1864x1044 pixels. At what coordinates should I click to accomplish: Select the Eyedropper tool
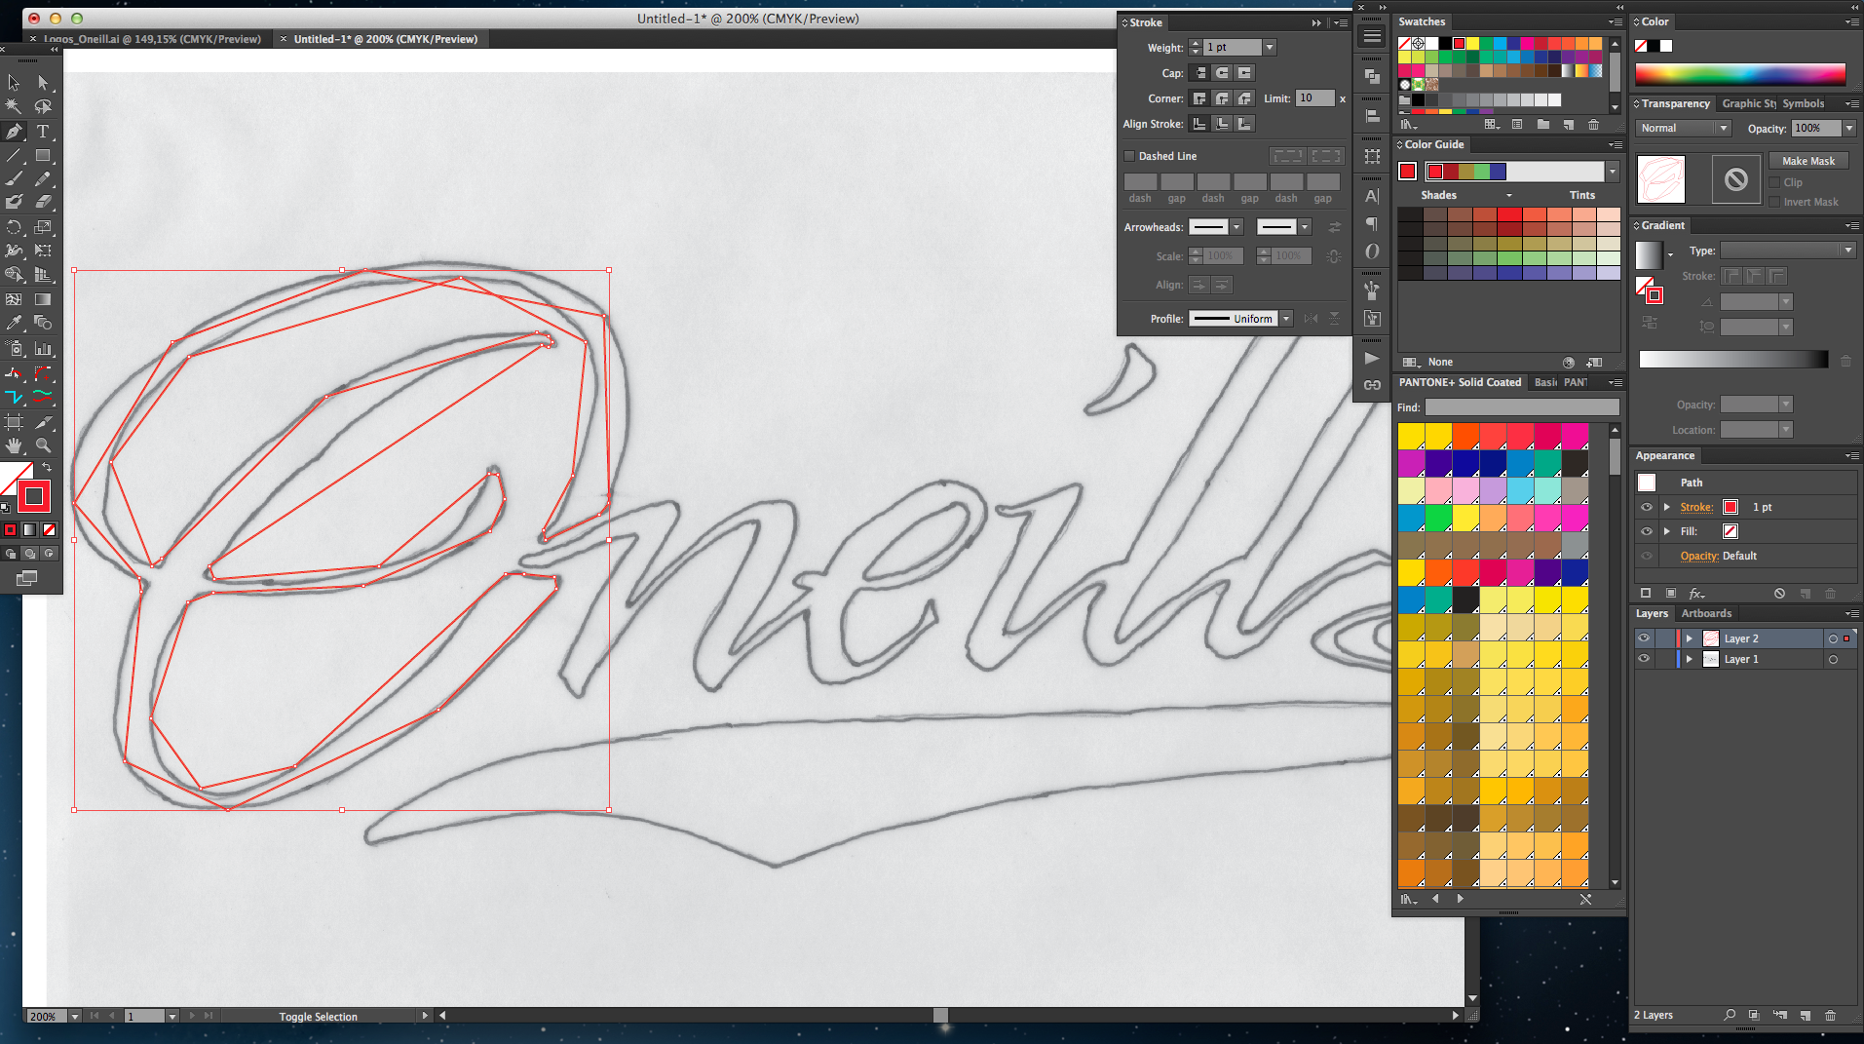(14, 323)
